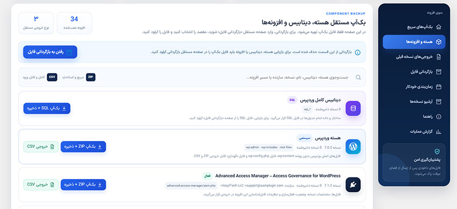Click the پشتیبان‌گیری امن card title
Image resolution: width=457 pixels, height=209 pixels.
(x=427, y=160)
